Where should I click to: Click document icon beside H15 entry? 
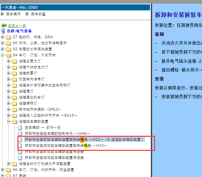20,146
